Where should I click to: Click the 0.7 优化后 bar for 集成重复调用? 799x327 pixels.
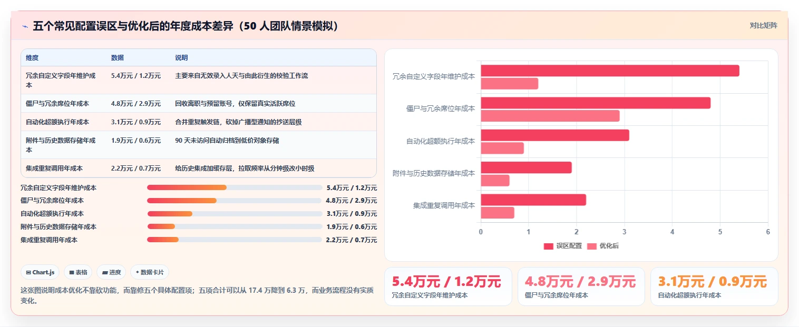(498, 213)
